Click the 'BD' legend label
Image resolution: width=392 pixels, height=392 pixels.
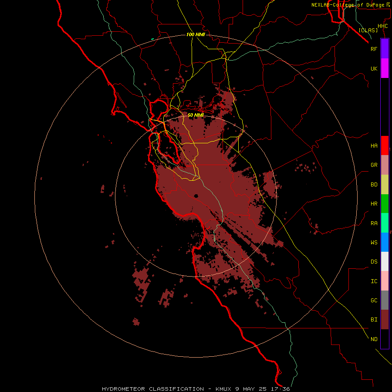(x=374, y=185)
